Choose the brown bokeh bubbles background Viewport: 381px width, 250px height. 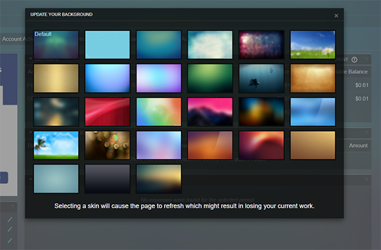click(107, 145)
